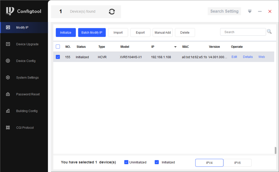Click the Batch Modify IP button
The image size is (279, 172).
[x=92, y=33]
